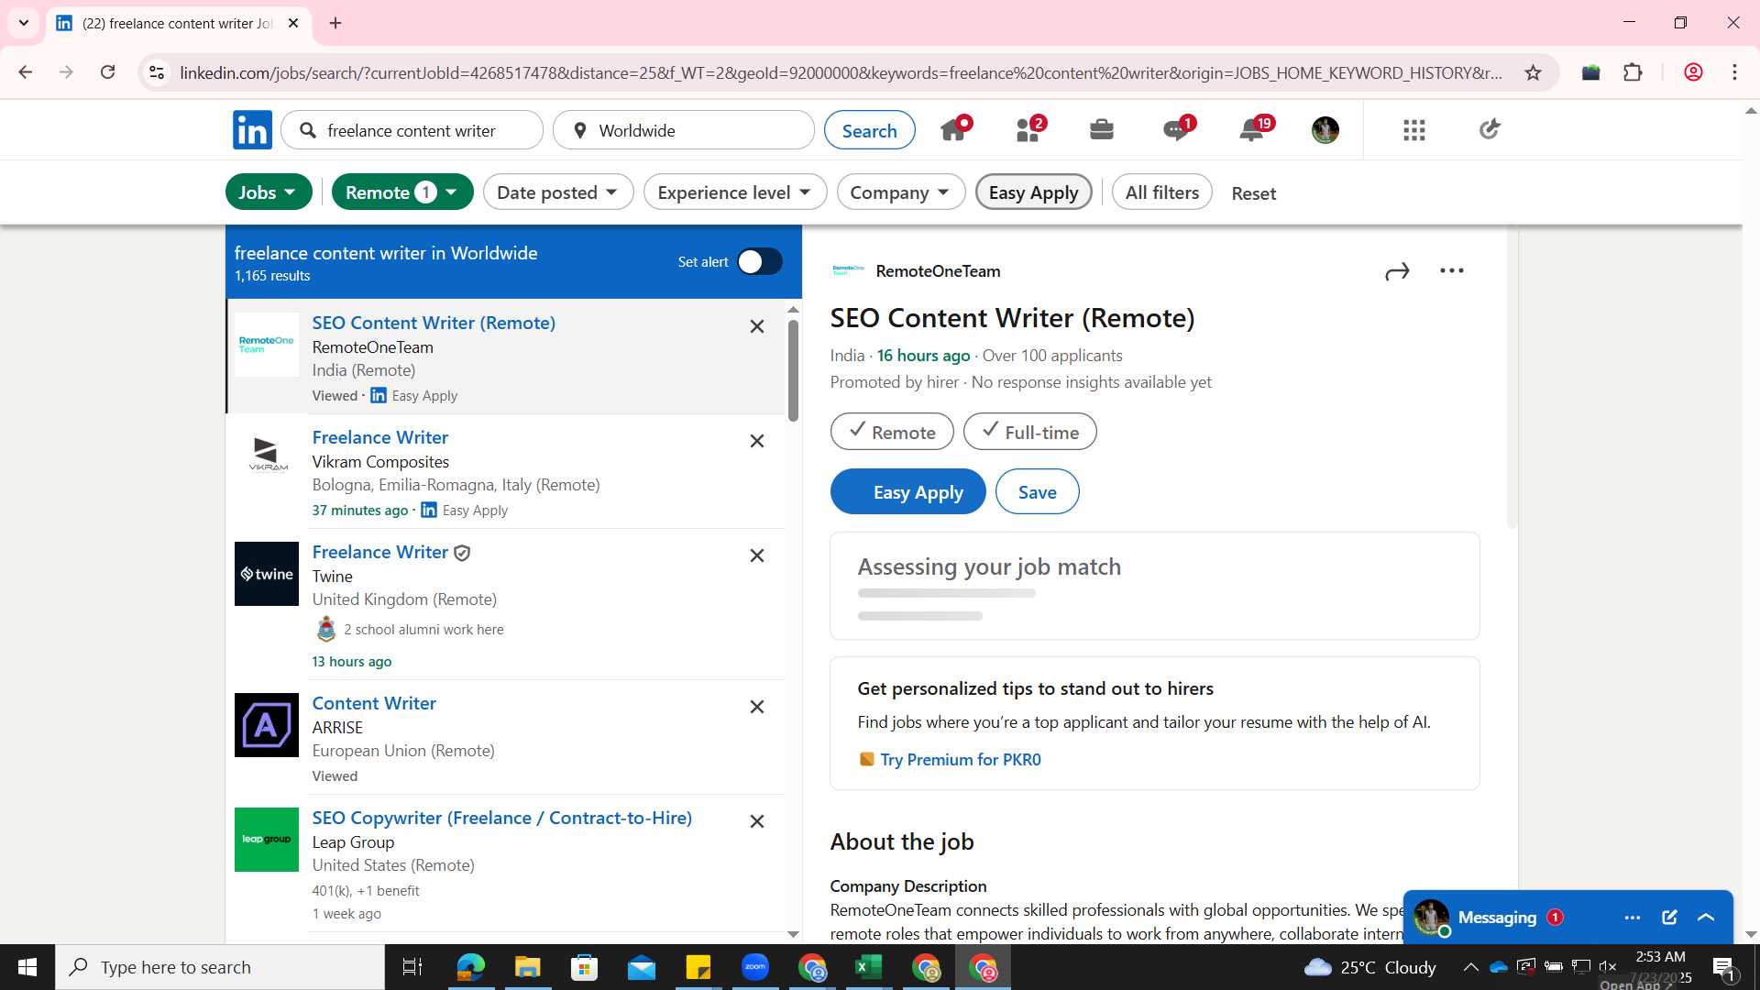Click the Search button

point(869,130)
